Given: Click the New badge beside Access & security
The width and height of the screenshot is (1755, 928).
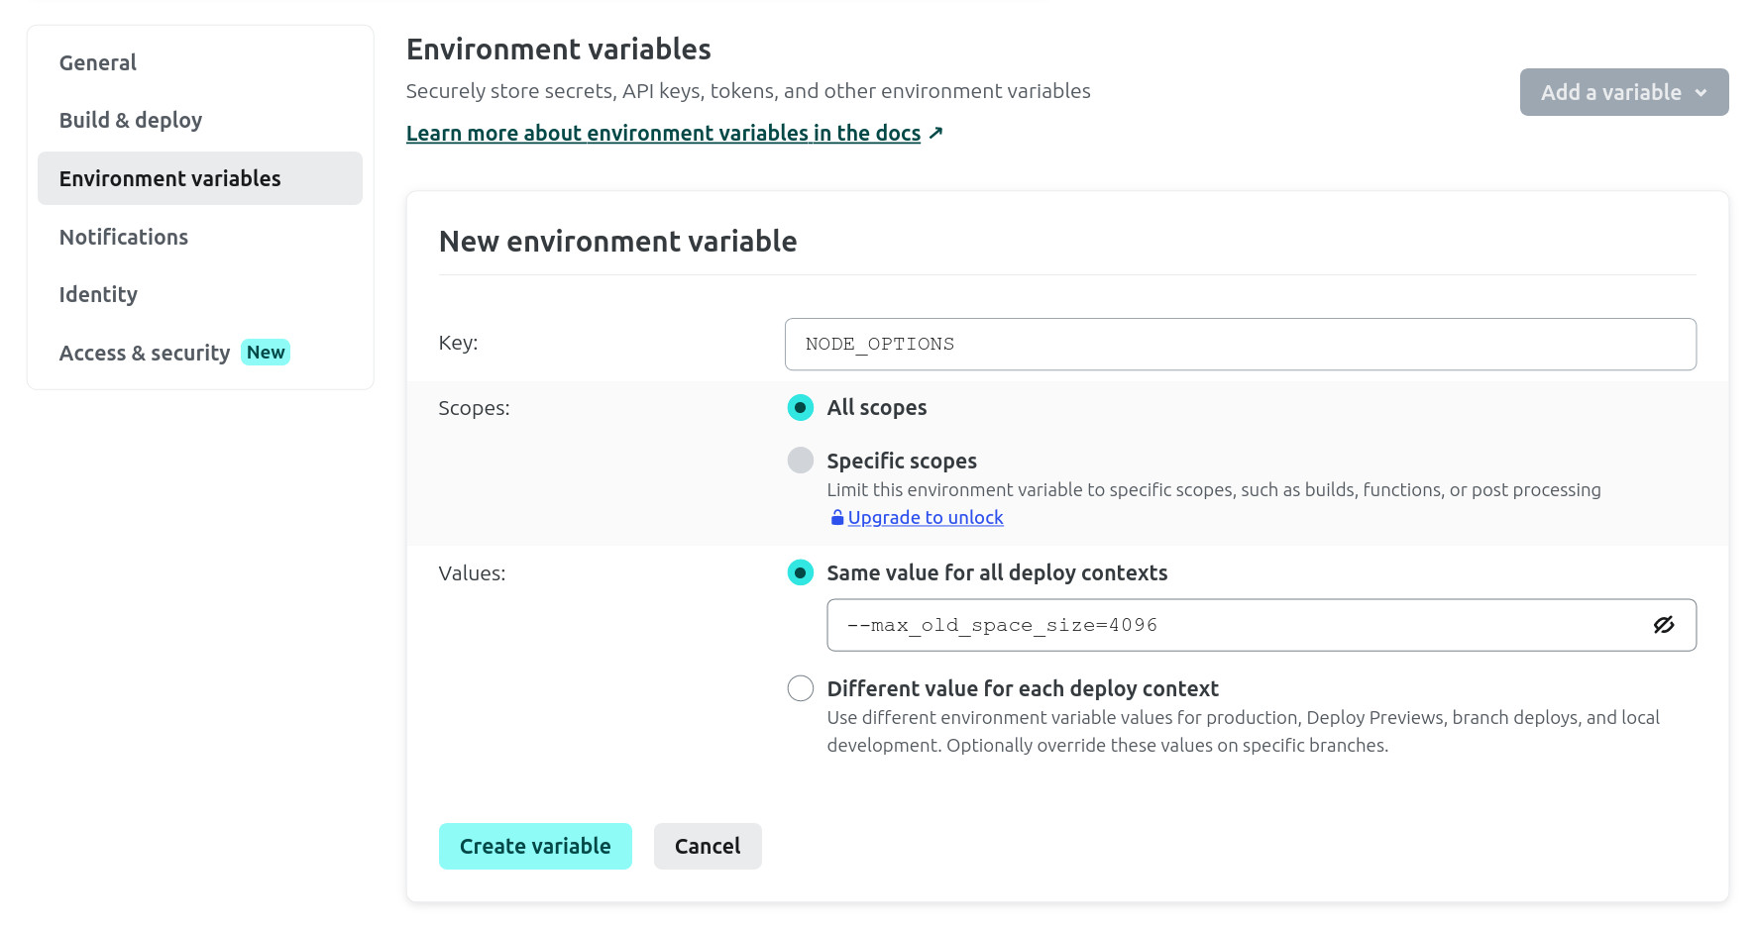Looking at the screenshot, I should point(266,353).
